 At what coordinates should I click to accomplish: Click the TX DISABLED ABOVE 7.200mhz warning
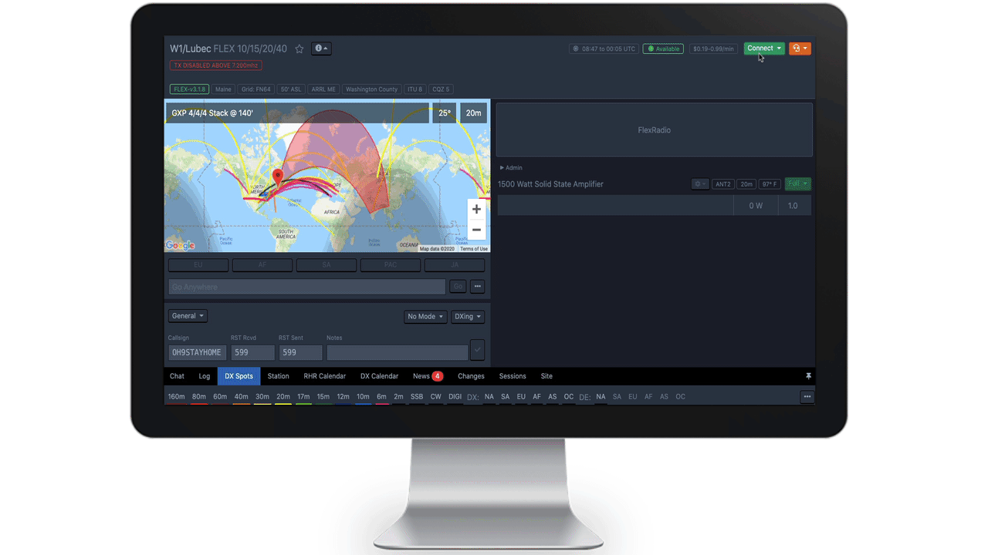pos(216,66)
